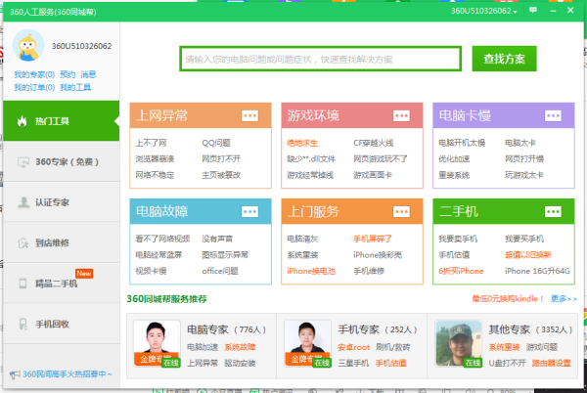Expand more options on 二手机 card

coord(553,211)
